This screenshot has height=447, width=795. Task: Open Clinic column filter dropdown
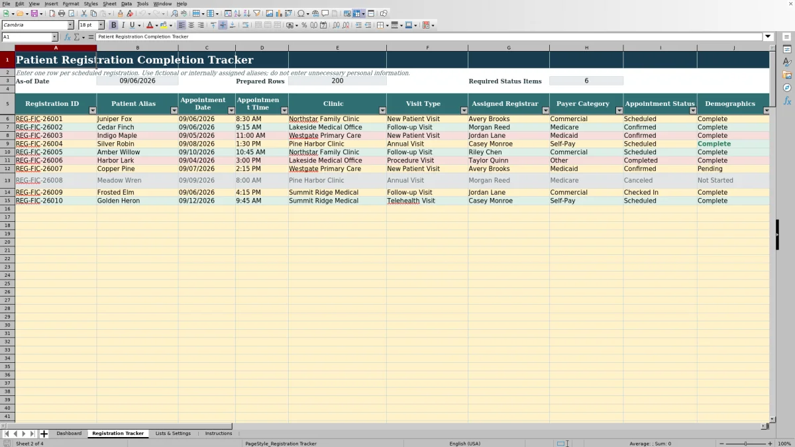tap(382, 111)
